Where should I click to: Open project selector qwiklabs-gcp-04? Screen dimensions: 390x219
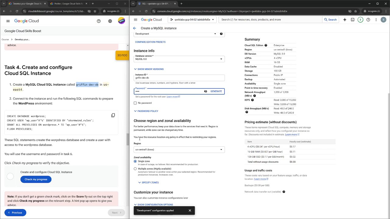click(192, 19)
